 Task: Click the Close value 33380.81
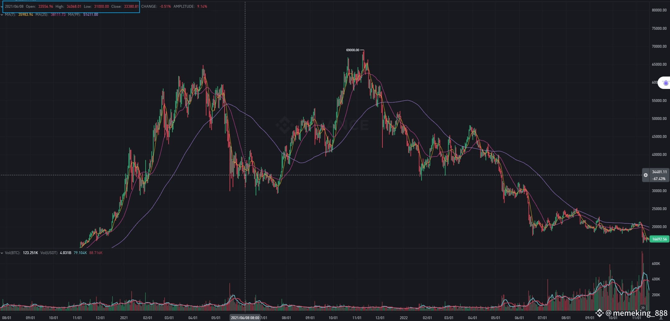click(x=131, y=7)
